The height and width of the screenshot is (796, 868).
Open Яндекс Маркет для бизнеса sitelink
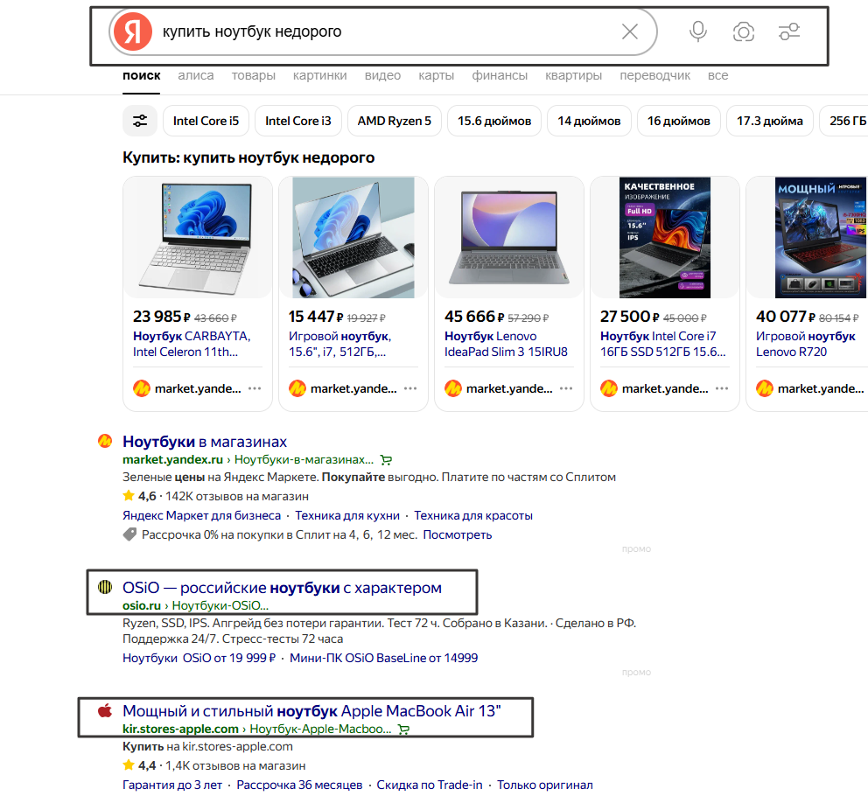(201, 515)
